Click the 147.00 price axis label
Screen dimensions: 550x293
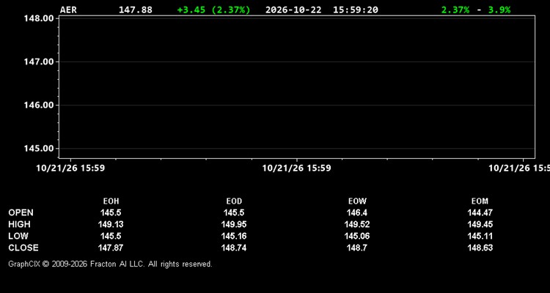coord(39,62)
